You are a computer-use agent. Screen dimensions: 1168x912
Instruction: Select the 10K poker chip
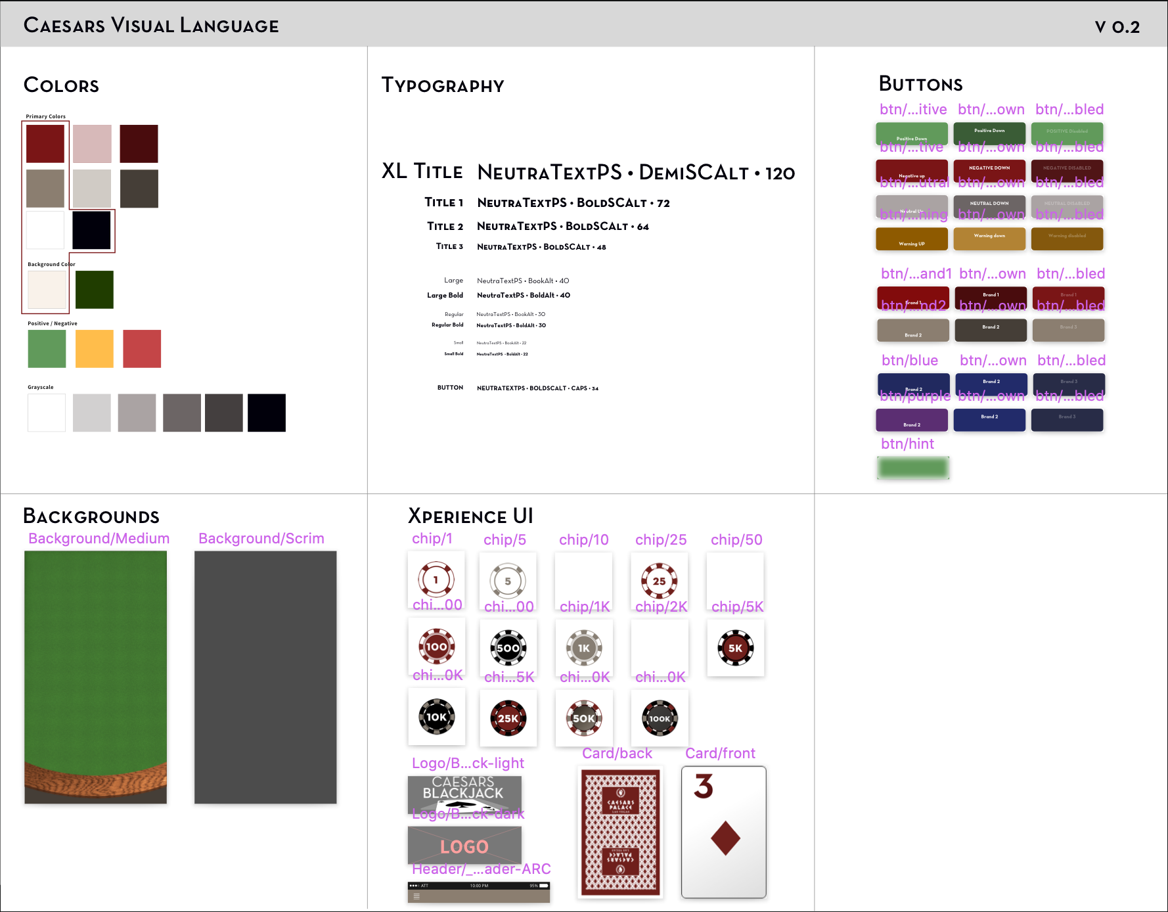(436, 717)
